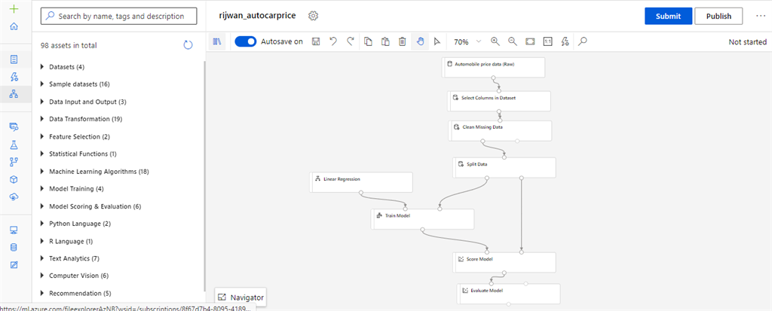Open Datastores cylinder icon in sidebar

tap(14, 247)
